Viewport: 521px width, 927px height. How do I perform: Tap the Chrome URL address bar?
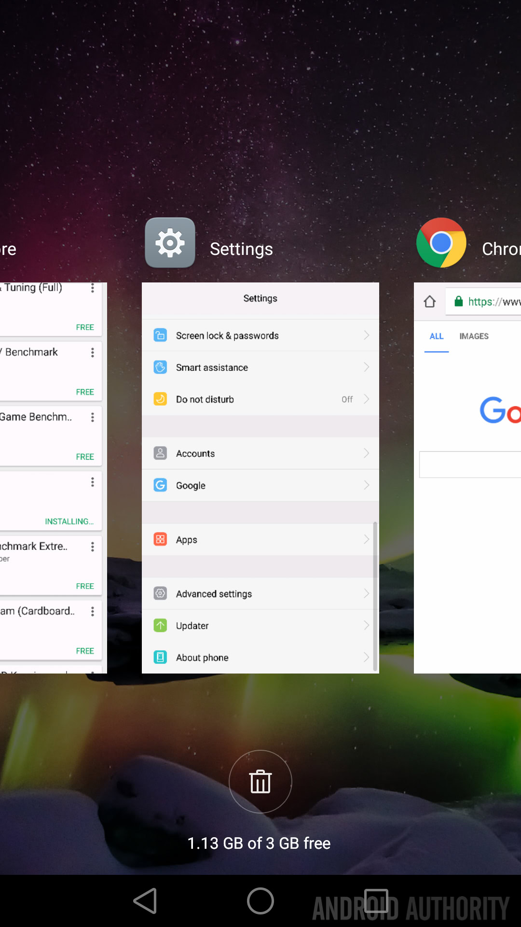483,302
